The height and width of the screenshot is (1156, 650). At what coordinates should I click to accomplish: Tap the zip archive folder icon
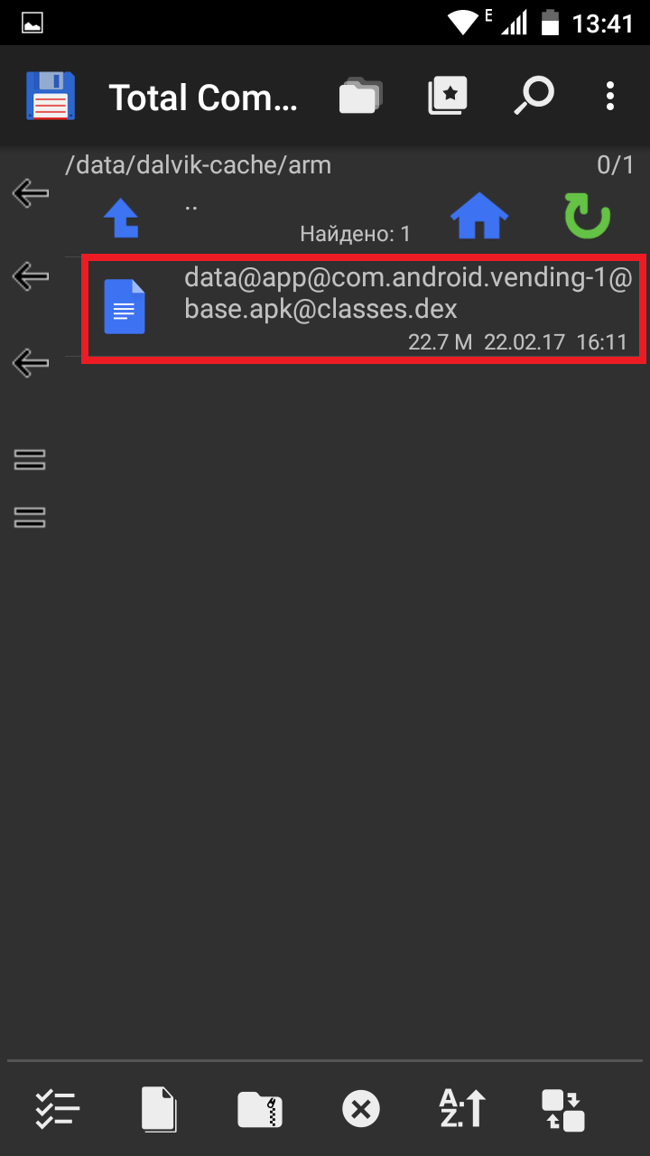(260, 1109)
